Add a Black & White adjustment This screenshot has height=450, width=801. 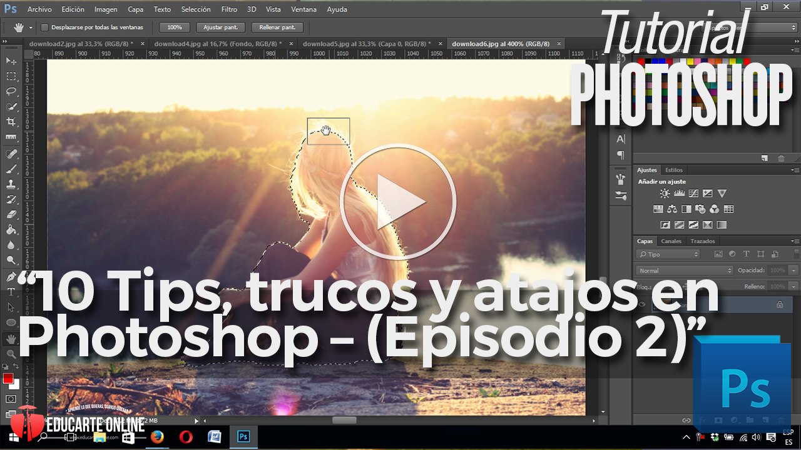tap(686, 209)
